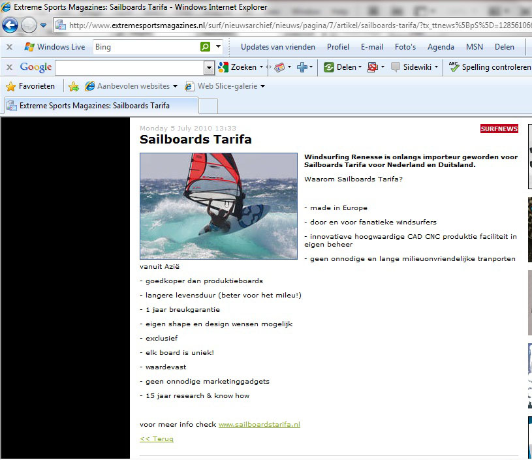Open a new blank tab
The width and height of the screenshot is (532, 460).
point(208,106)
